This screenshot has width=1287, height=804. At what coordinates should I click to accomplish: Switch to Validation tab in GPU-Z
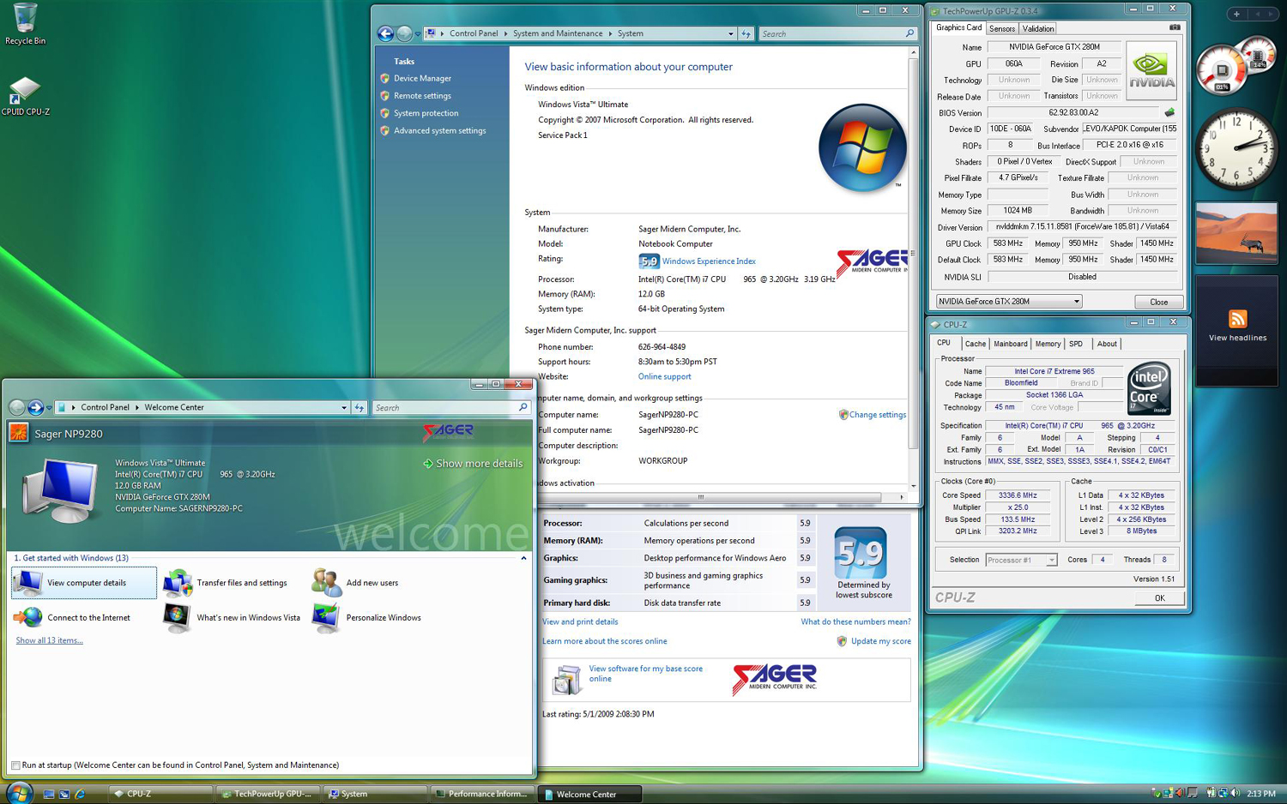click(1038, 28)
